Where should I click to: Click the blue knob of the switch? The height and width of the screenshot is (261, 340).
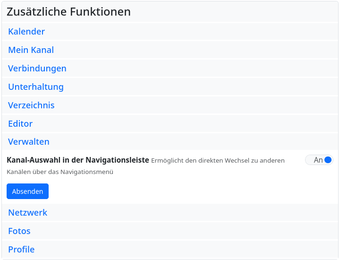click(328, 160)
